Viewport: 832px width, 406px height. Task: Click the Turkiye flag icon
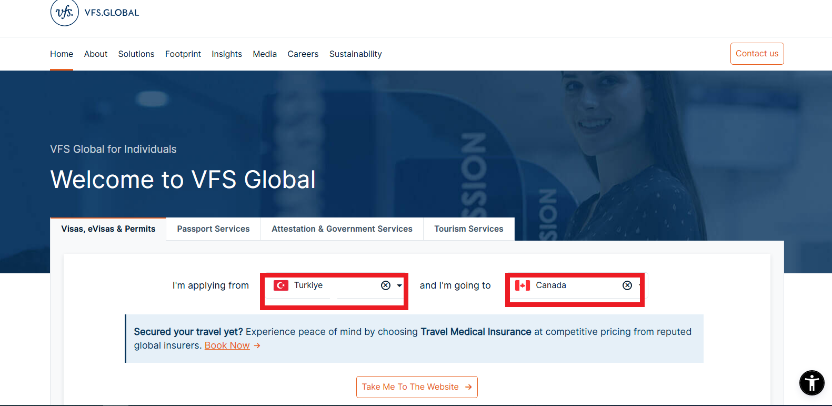(281, 285)
